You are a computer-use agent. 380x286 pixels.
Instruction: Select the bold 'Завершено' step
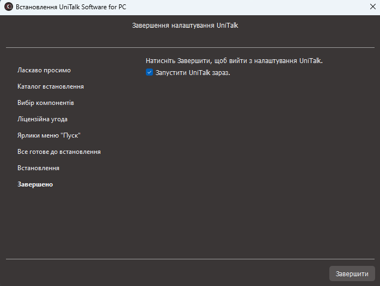35,184
